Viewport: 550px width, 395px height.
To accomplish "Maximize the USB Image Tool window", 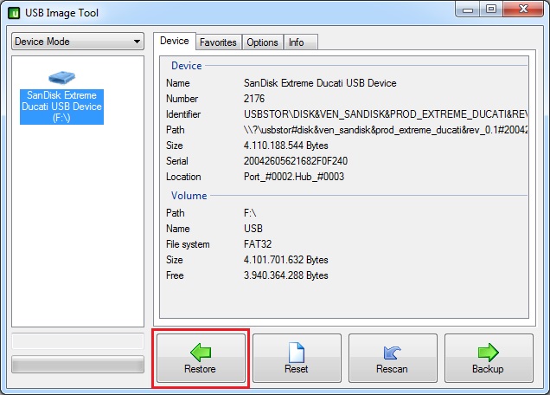I will [491, 10].
